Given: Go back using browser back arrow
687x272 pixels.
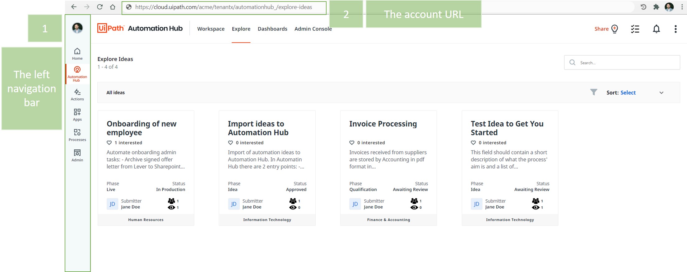Looking at the screenshot, I should (74, 7).
